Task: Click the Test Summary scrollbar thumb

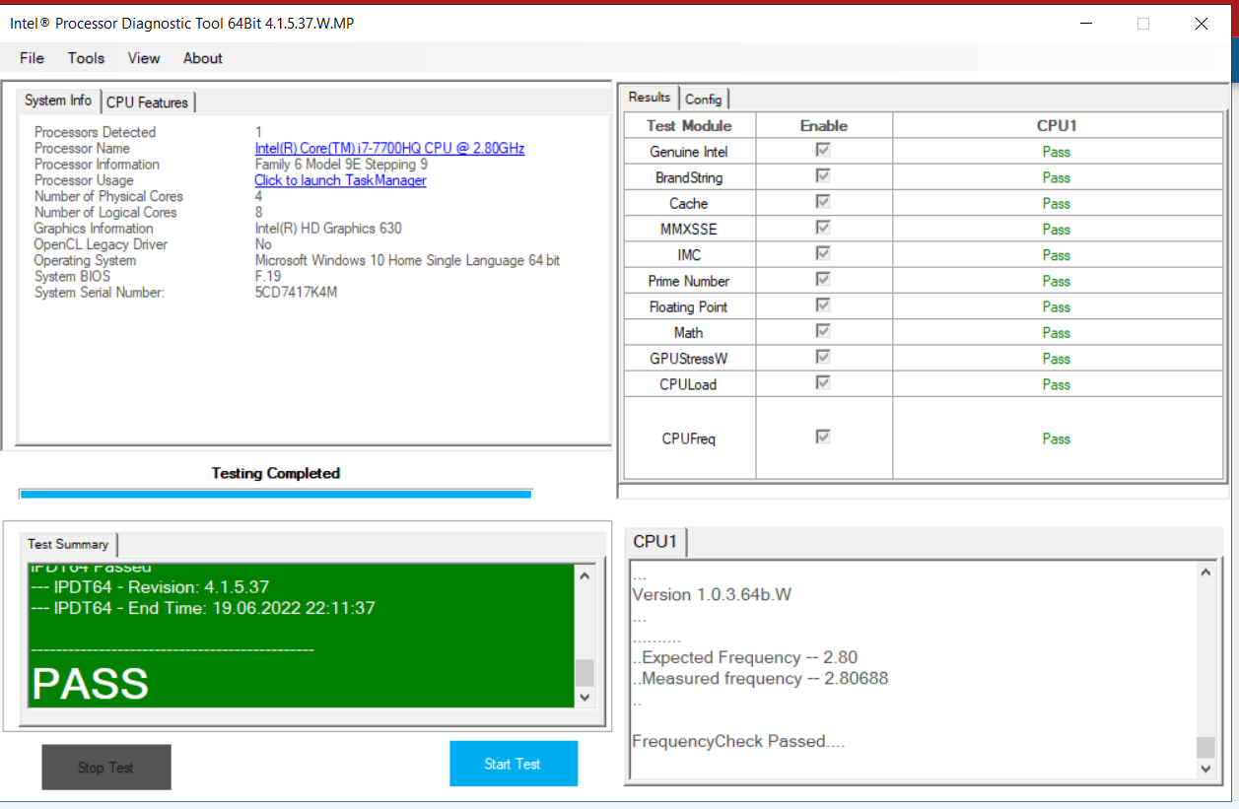Action: coord(584,673)
